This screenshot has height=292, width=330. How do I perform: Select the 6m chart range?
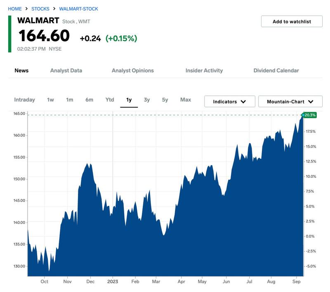(x=89, y=100)
